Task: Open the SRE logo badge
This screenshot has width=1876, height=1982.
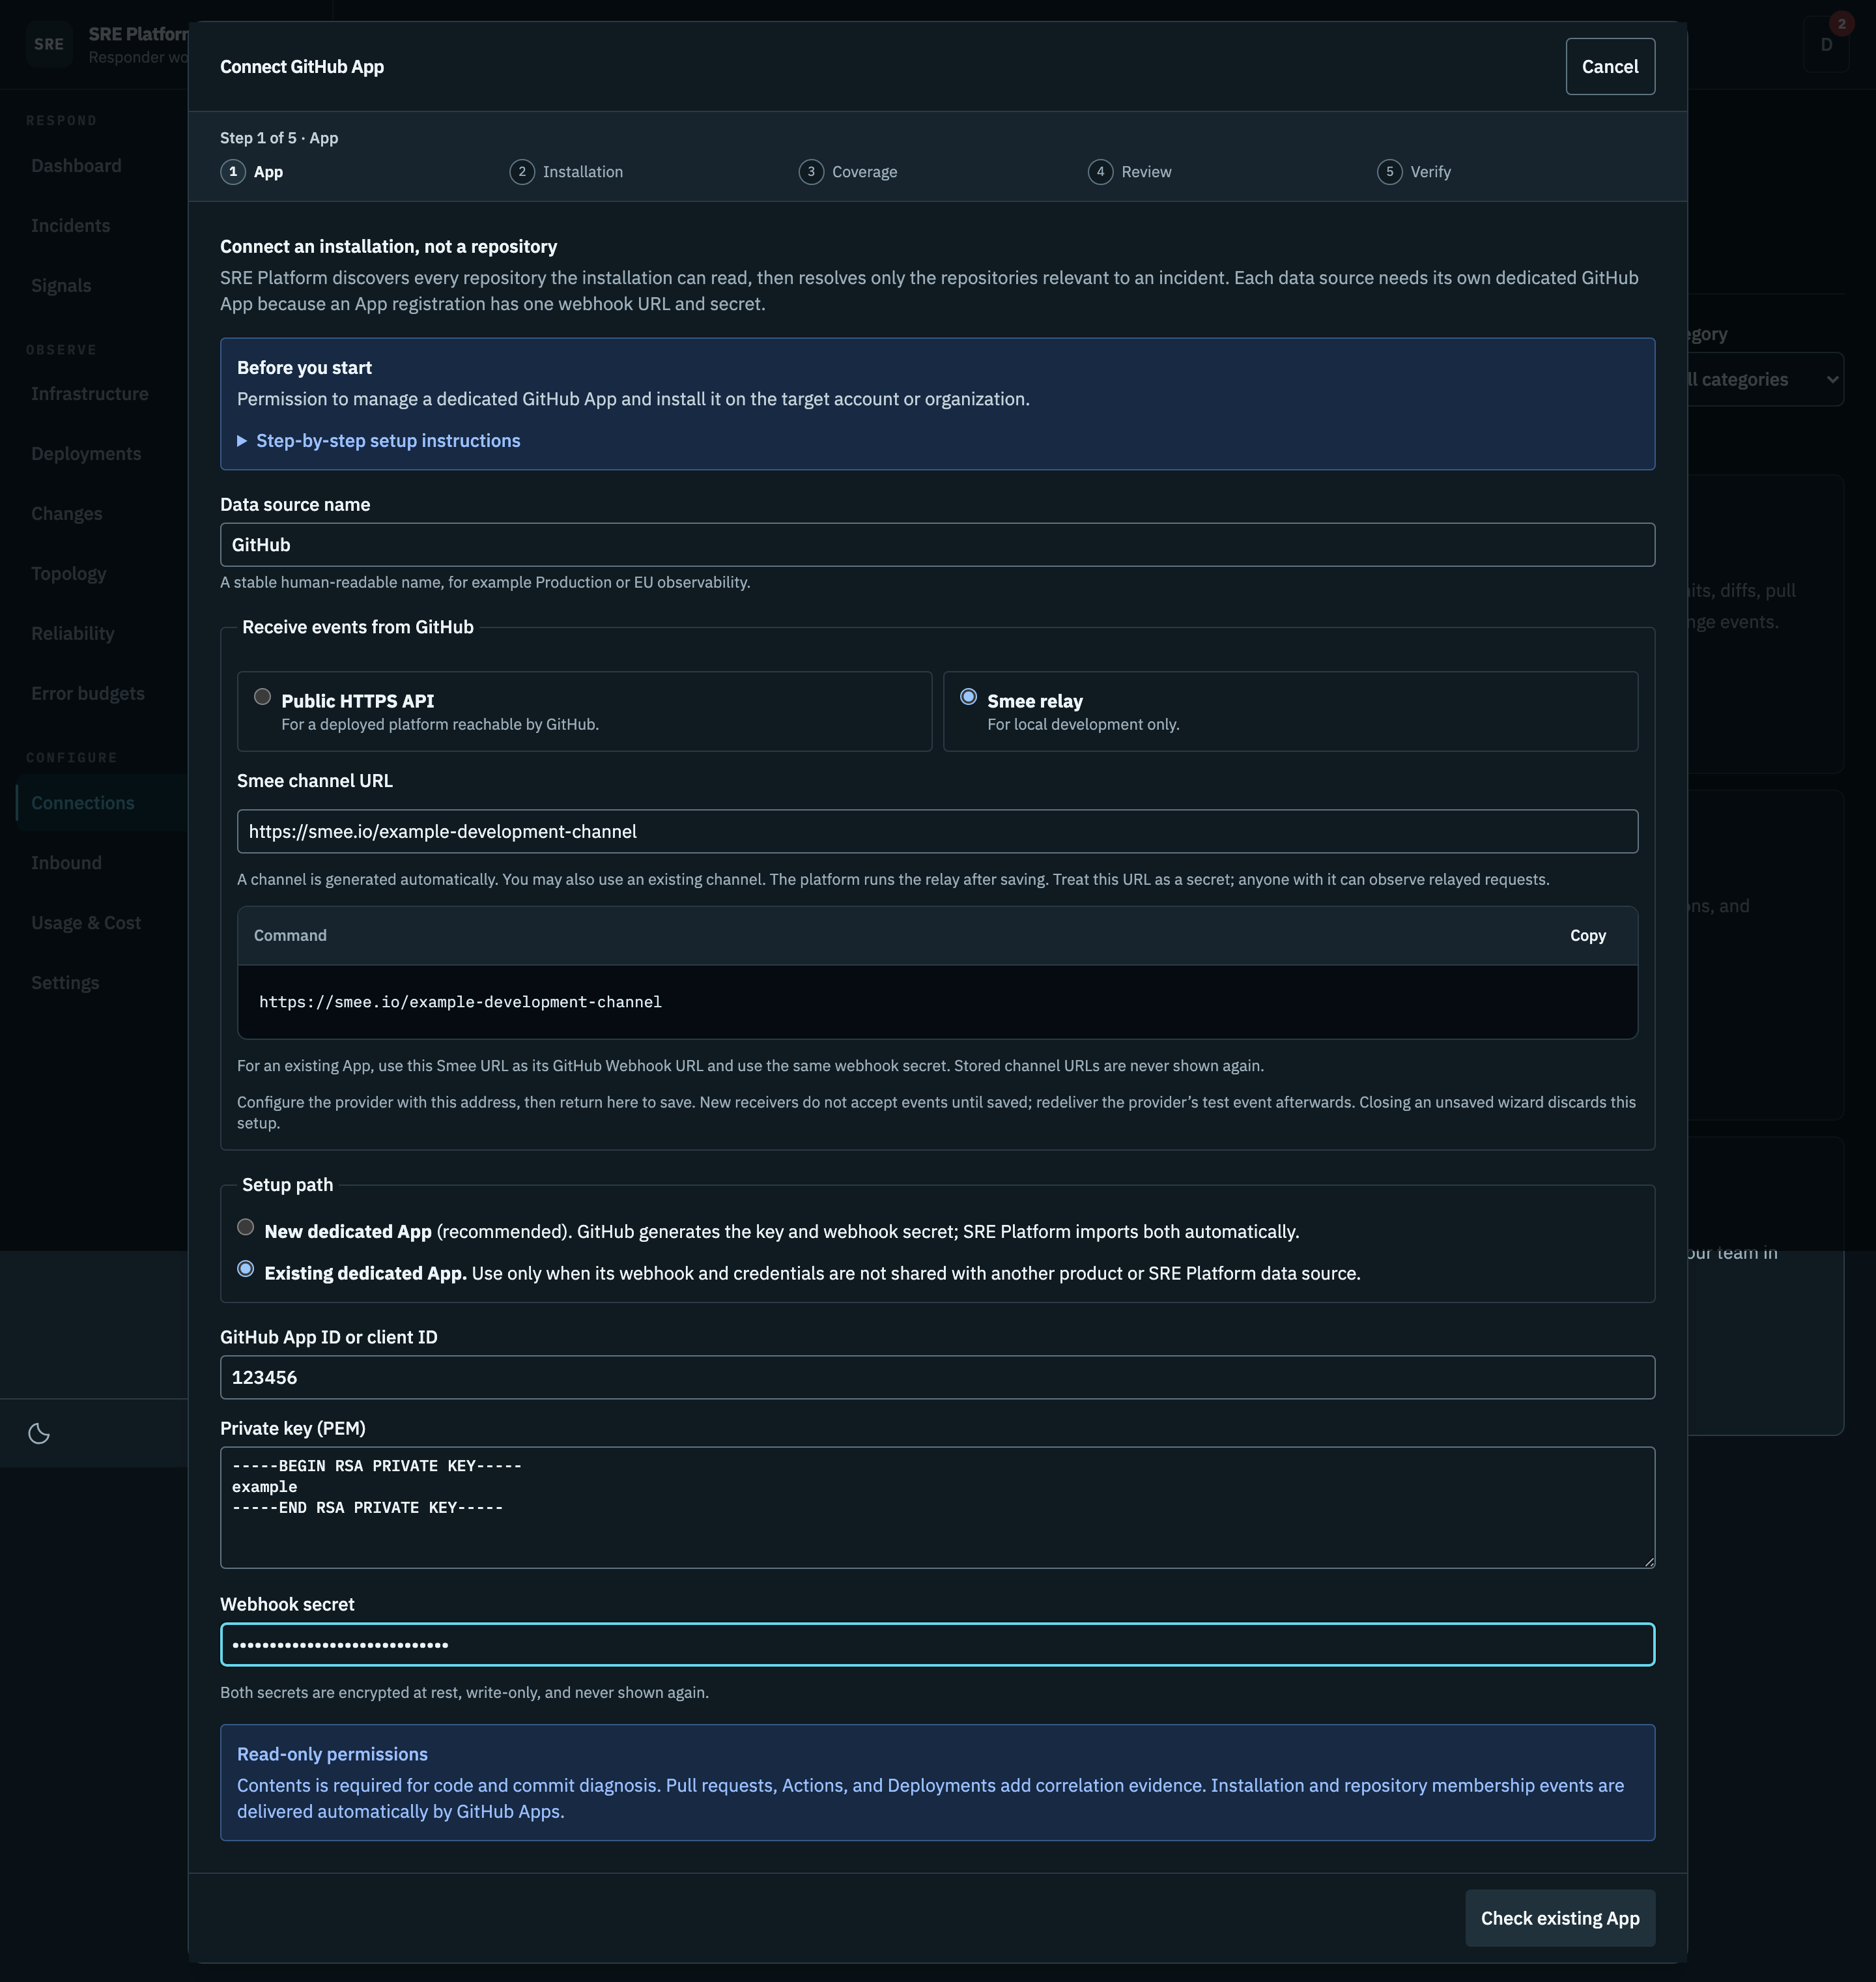Action: coord(49,44)
